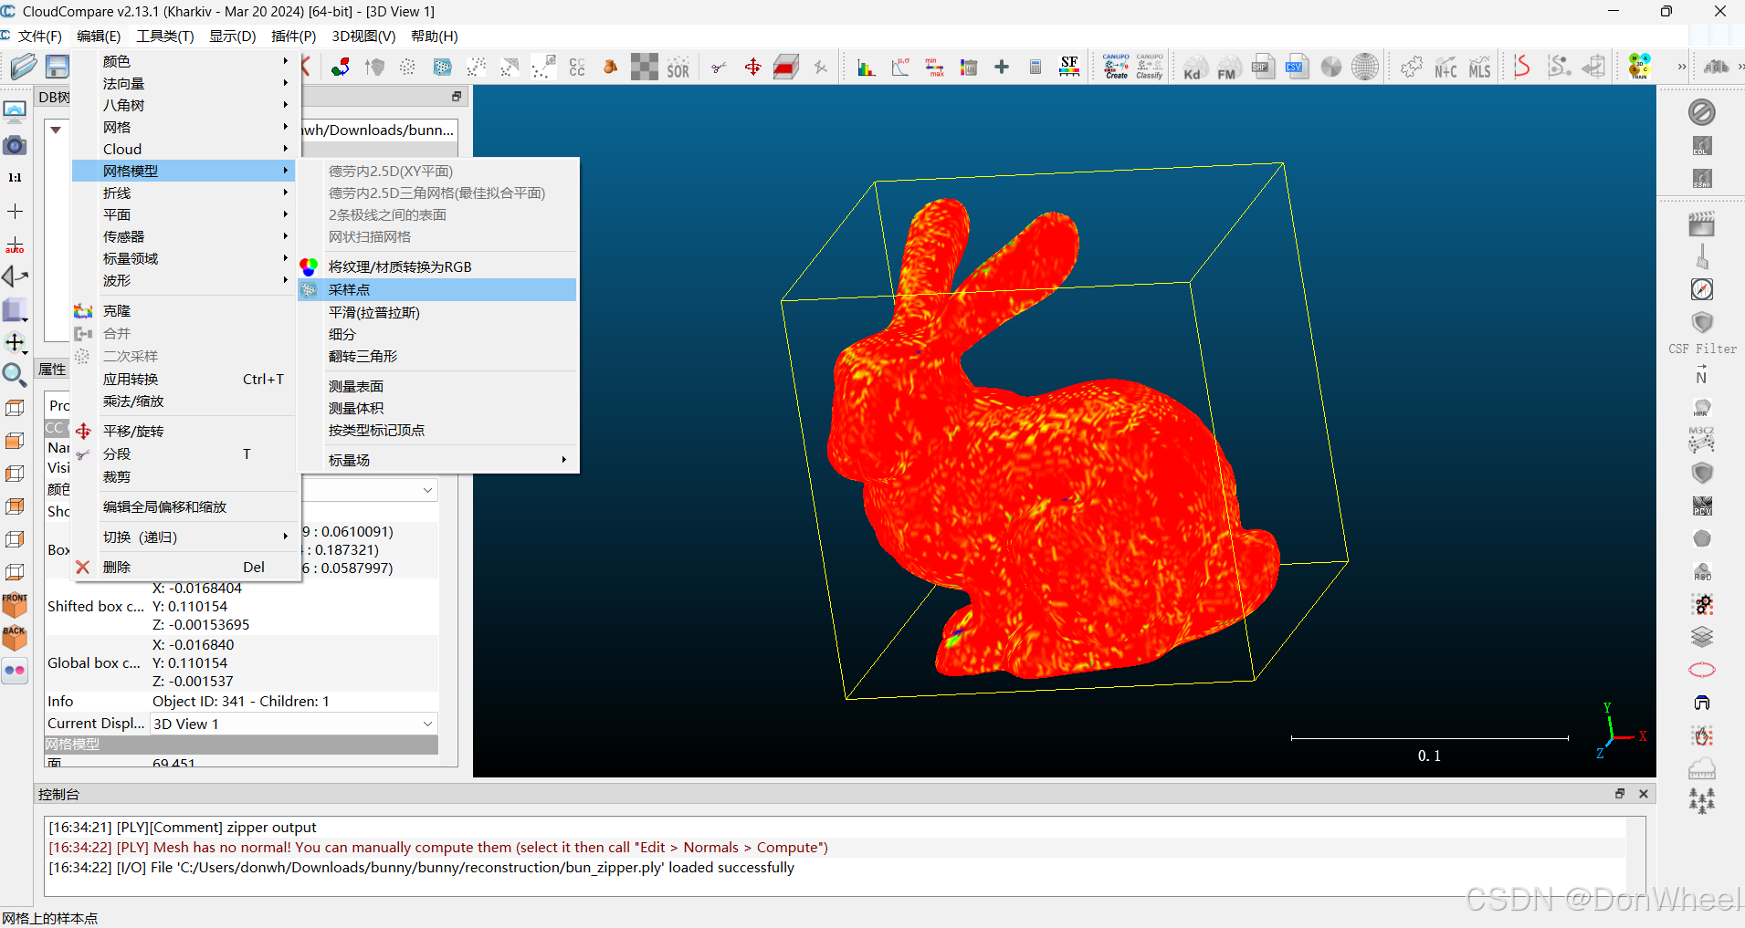Set BACK view using the sidebar cube

(x=15, y=637)
